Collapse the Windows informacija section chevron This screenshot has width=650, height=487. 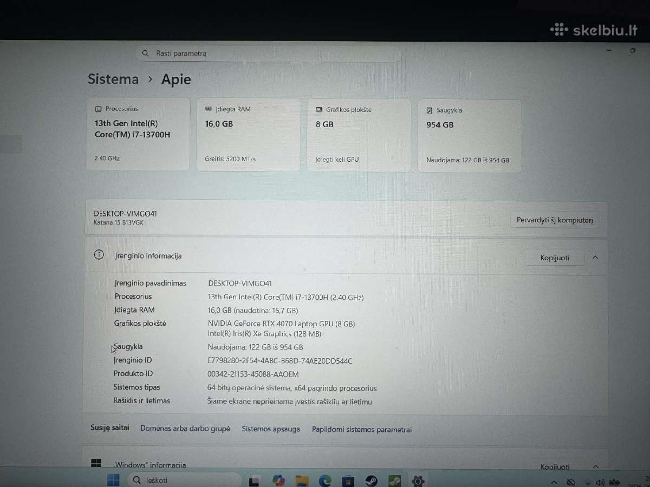pos(595,466)
